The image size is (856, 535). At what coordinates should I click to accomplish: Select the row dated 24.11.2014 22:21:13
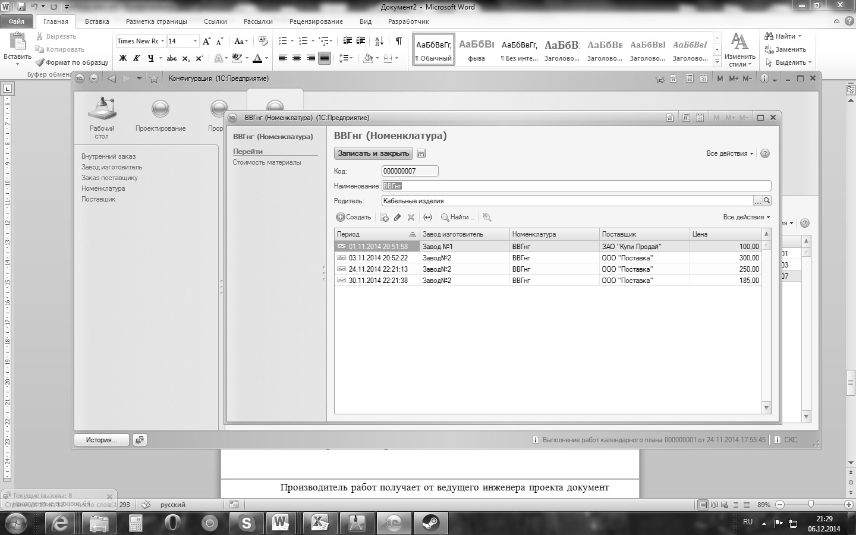click(x=547, y=269)
